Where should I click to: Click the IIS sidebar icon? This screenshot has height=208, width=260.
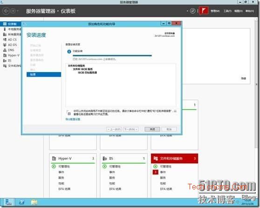(x=5, y=60)
